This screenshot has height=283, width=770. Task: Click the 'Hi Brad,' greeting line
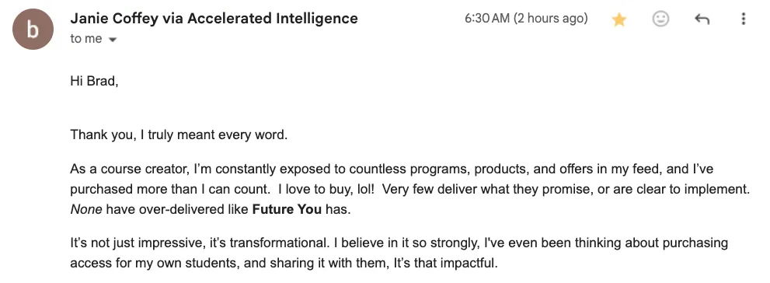point(94,81)
